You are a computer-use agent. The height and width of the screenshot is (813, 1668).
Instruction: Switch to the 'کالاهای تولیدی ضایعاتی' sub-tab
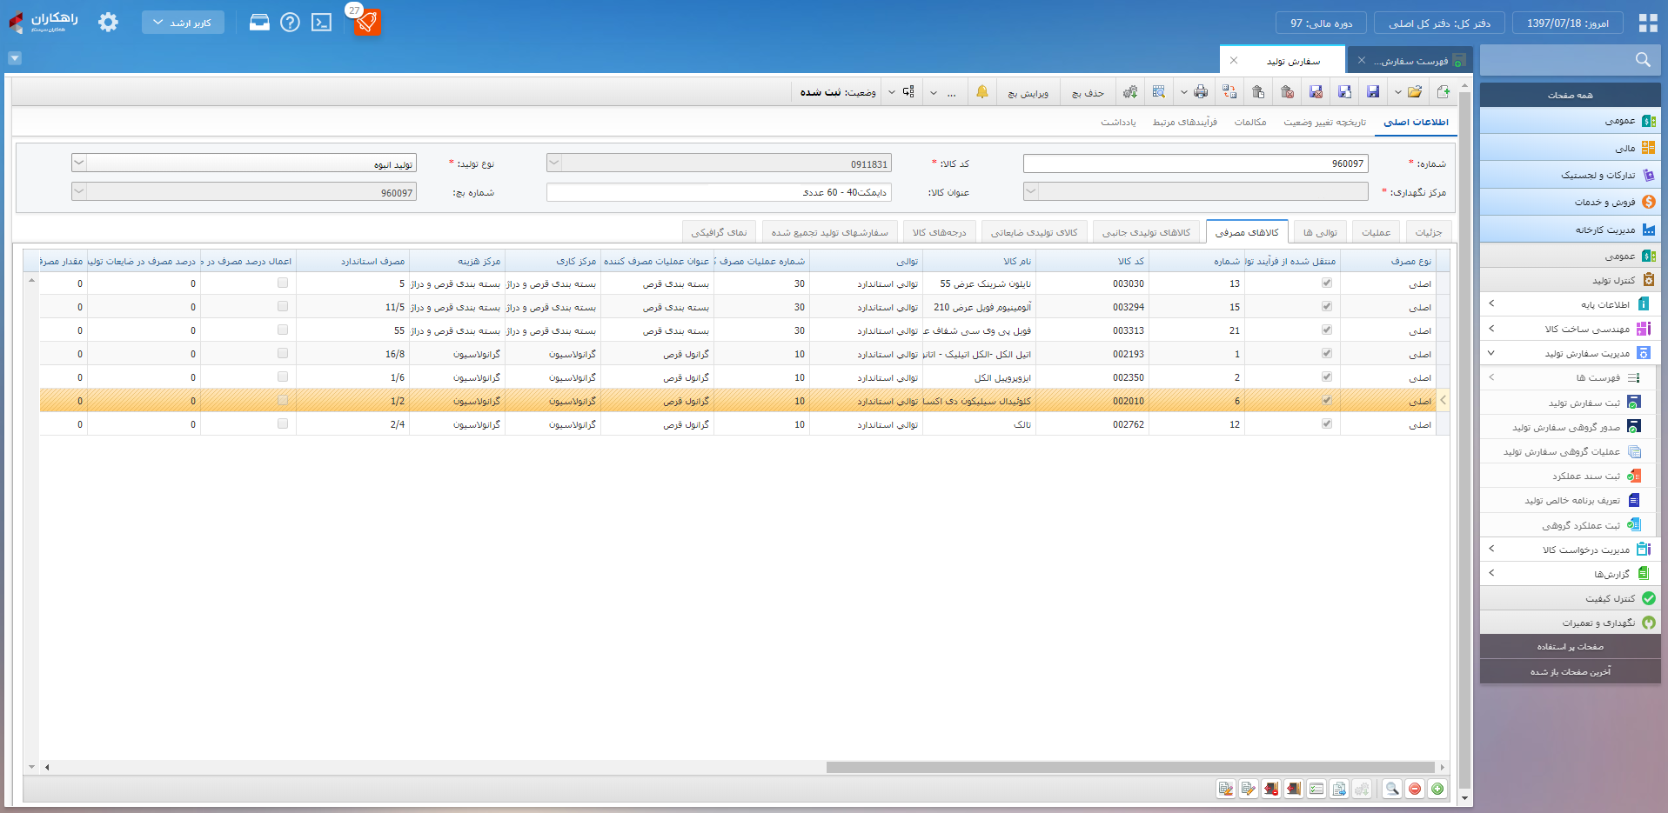click(1034, 232)
